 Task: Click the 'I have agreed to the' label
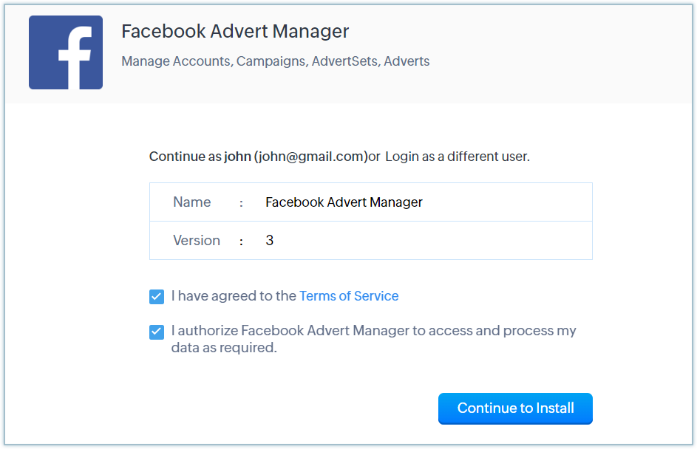pos(234,296)
